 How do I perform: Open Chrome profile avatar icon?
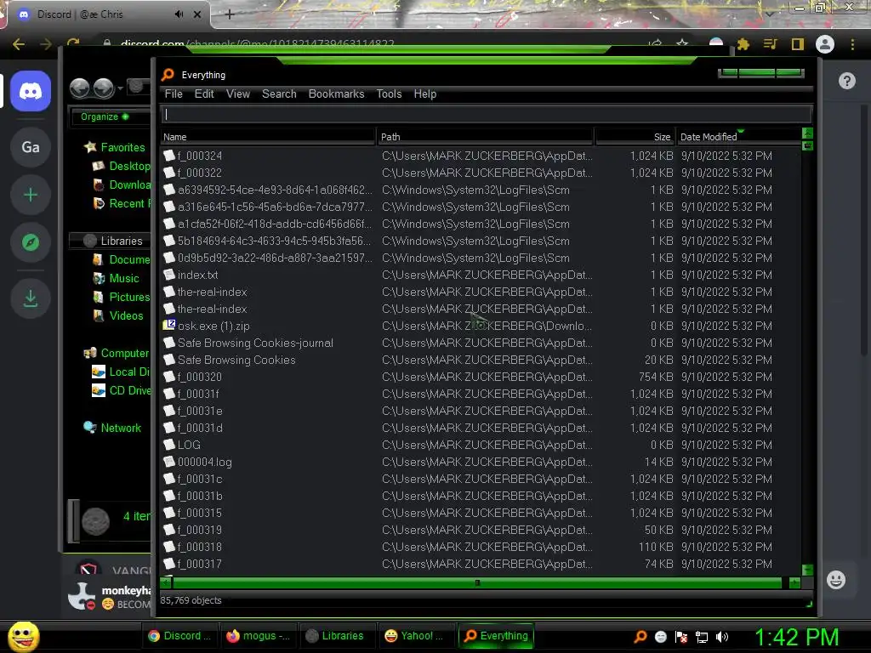[x=825, y=44]
